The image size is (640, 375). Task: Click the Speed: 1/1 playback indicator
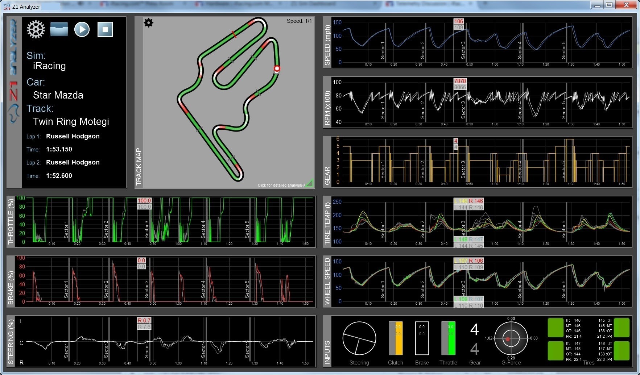[x=299, y=21]
